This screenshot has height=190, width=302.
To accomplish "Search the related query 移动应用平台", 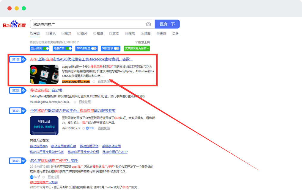I will coord(89,146).
